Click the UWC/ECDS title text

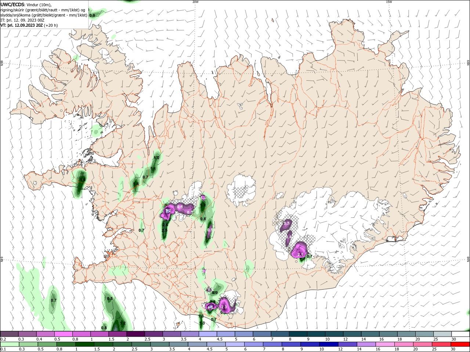pos(12,4)
